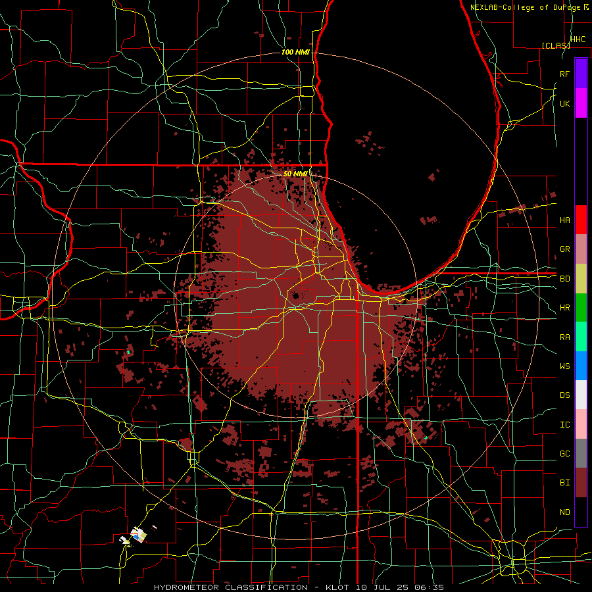
Task: Click the Hydrometeor Classification KLOT timestamp caption
Action: (x=299, y=587)
